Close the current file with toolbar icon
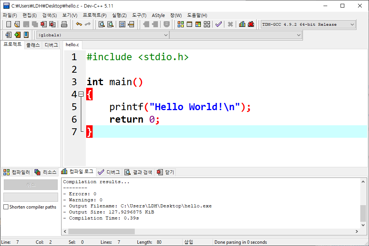This screenshot has height=246, width=369. coord(43,24)
